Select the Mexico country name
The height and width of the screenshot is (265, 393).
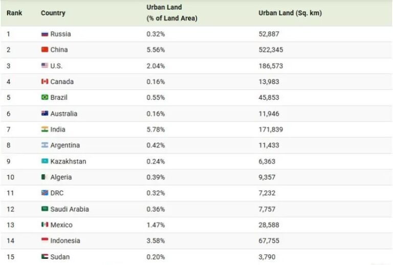[61, 225]
